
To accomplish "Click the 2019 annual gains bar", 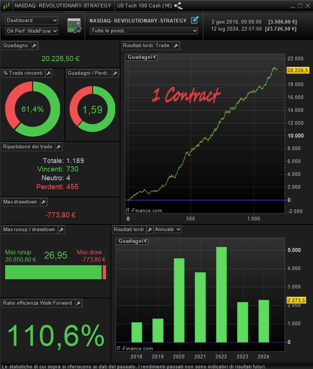I will (x=158, y=330).
